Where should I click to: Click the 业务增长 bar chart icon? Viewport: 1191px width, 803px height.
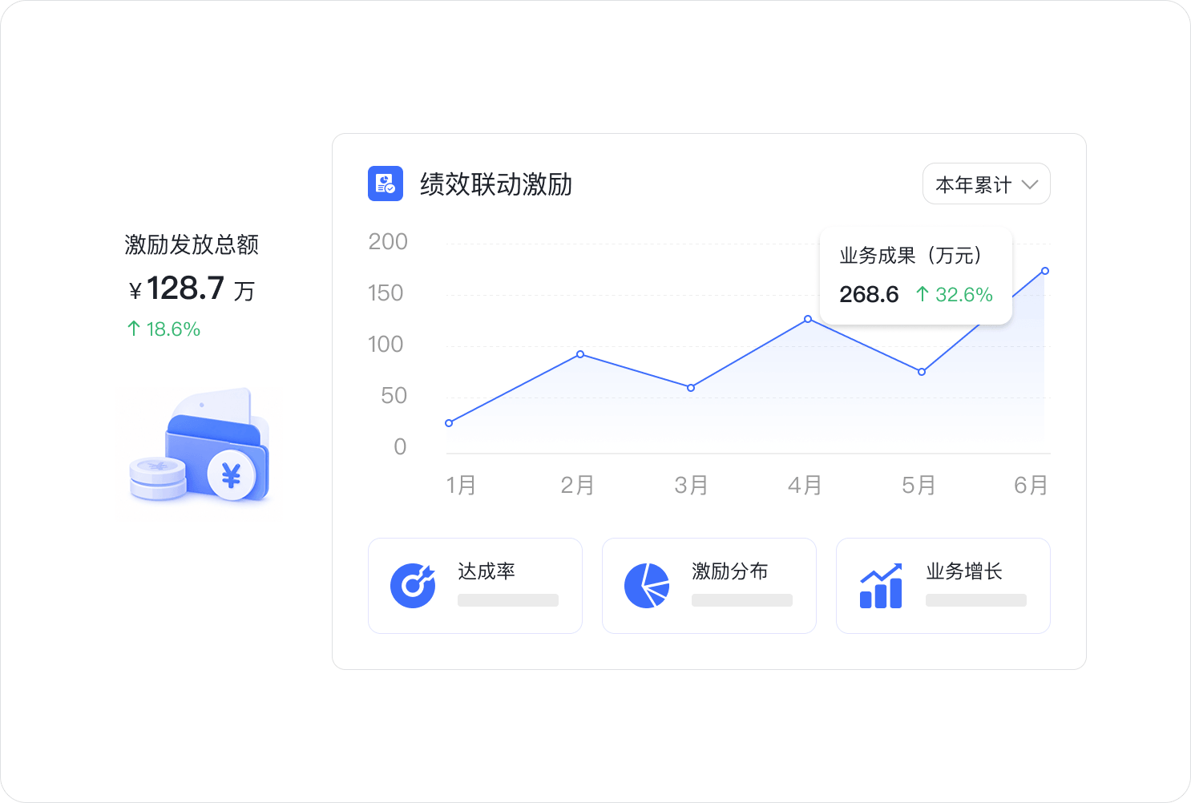click(881, 586)
